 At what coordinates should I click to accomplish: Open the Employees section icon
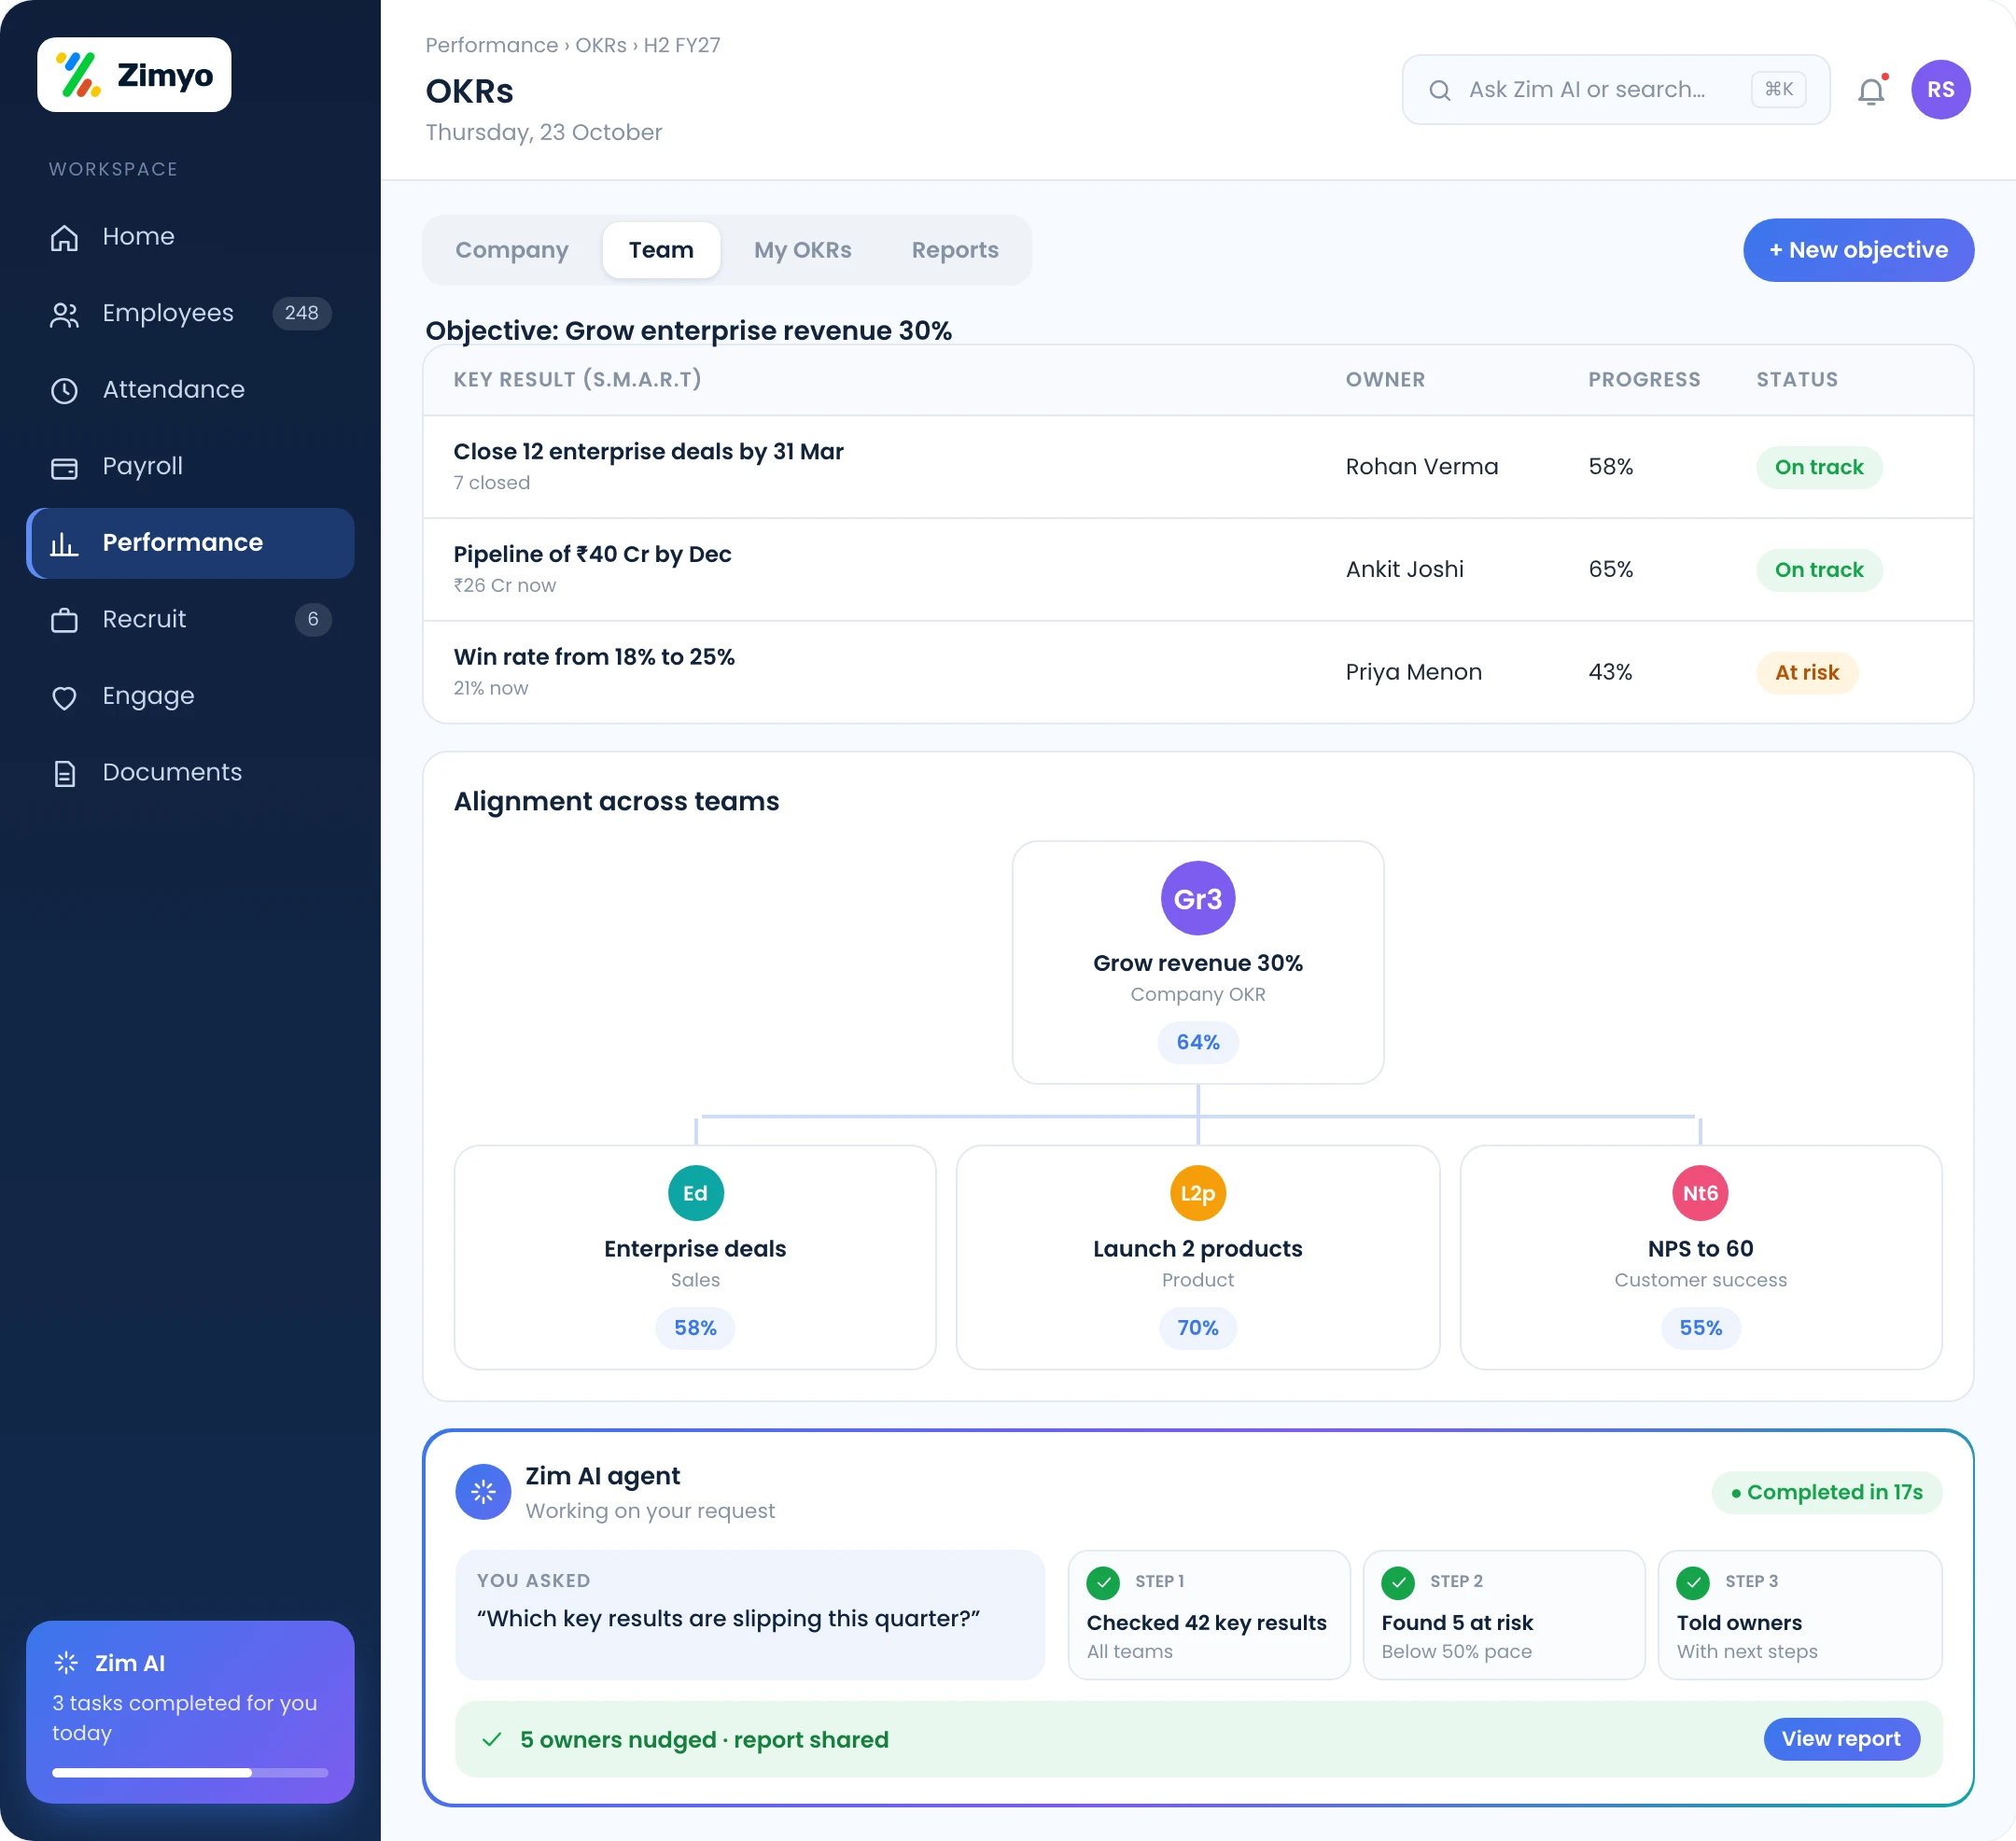[65, 314]
